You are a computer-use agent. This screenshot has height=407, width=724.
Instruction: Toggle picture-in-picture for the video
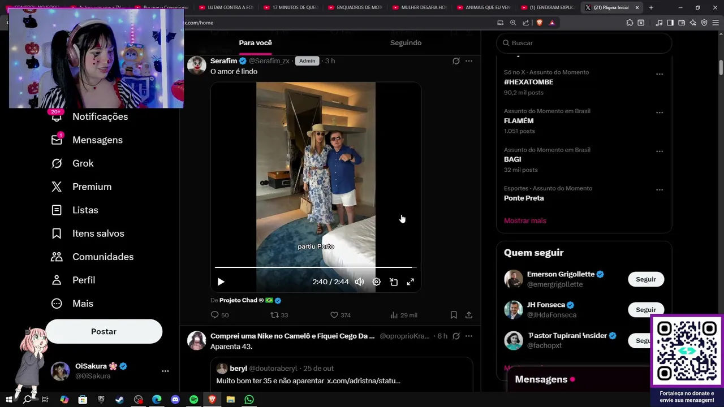[394, 282]
